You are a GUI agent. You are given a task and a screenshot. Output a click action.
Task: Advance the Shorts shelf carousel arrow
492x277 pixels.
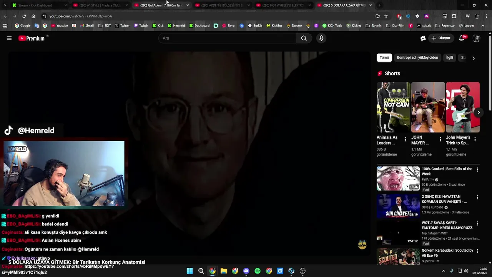pos(478,113)
